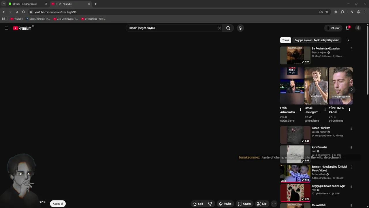Open options for Eminem Mockingbird video
369x208 pixels.
click(x=351, y=167)
